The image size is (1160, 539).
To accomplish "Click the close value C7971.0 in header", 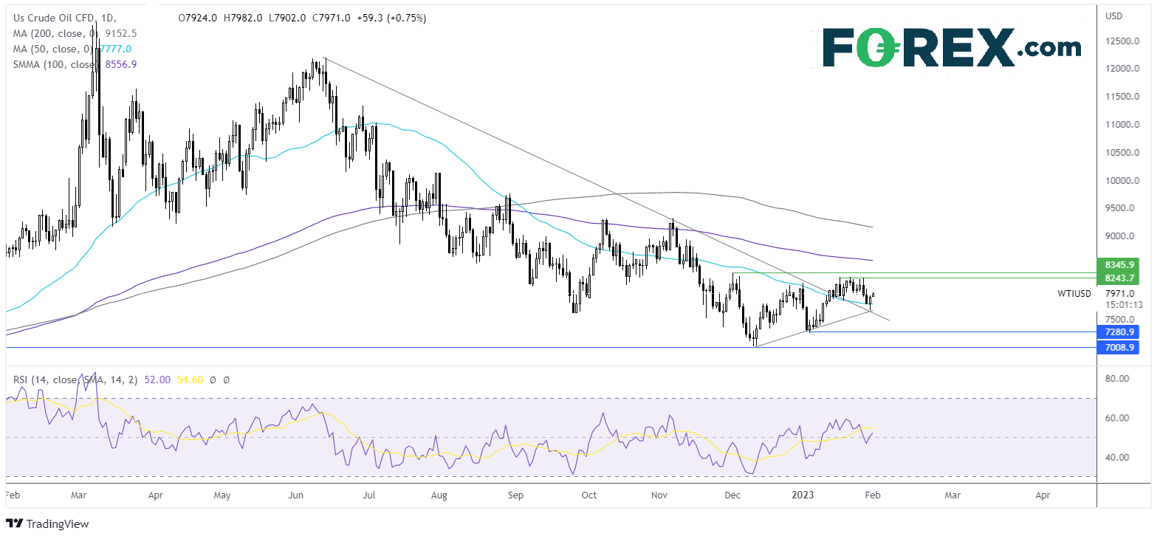I will pos(332,18).
